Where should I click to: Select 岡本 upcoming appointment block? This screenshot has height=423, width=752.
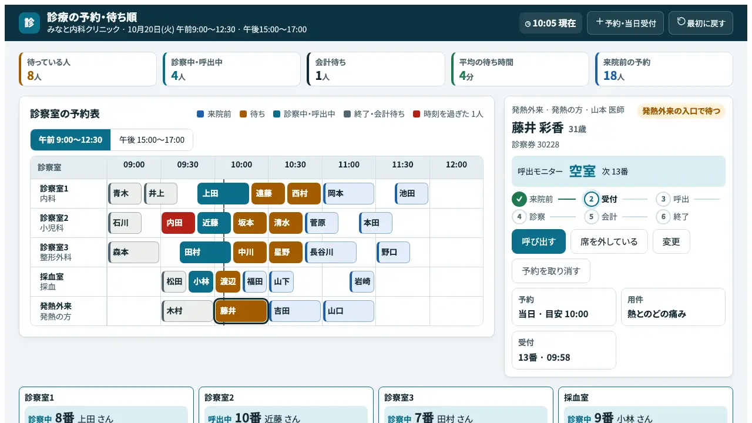point(348,193)
